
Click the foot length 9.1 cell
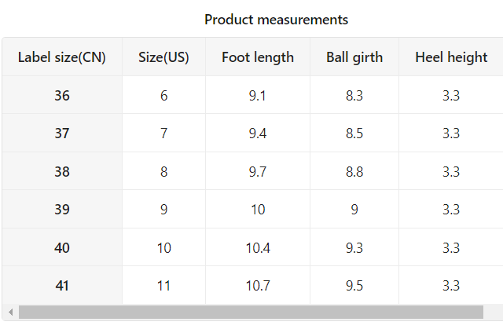click(x=258, y=95)
